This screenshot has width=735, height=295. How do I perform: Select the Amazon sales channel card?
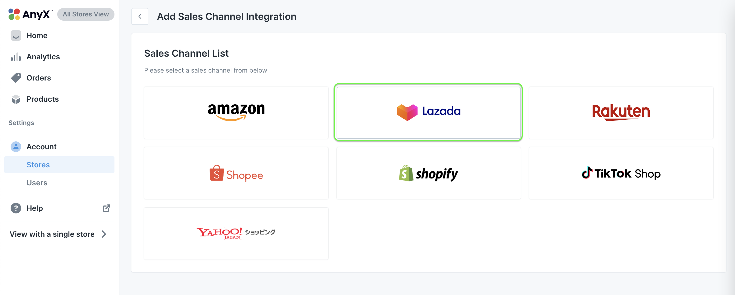[236, 113]
